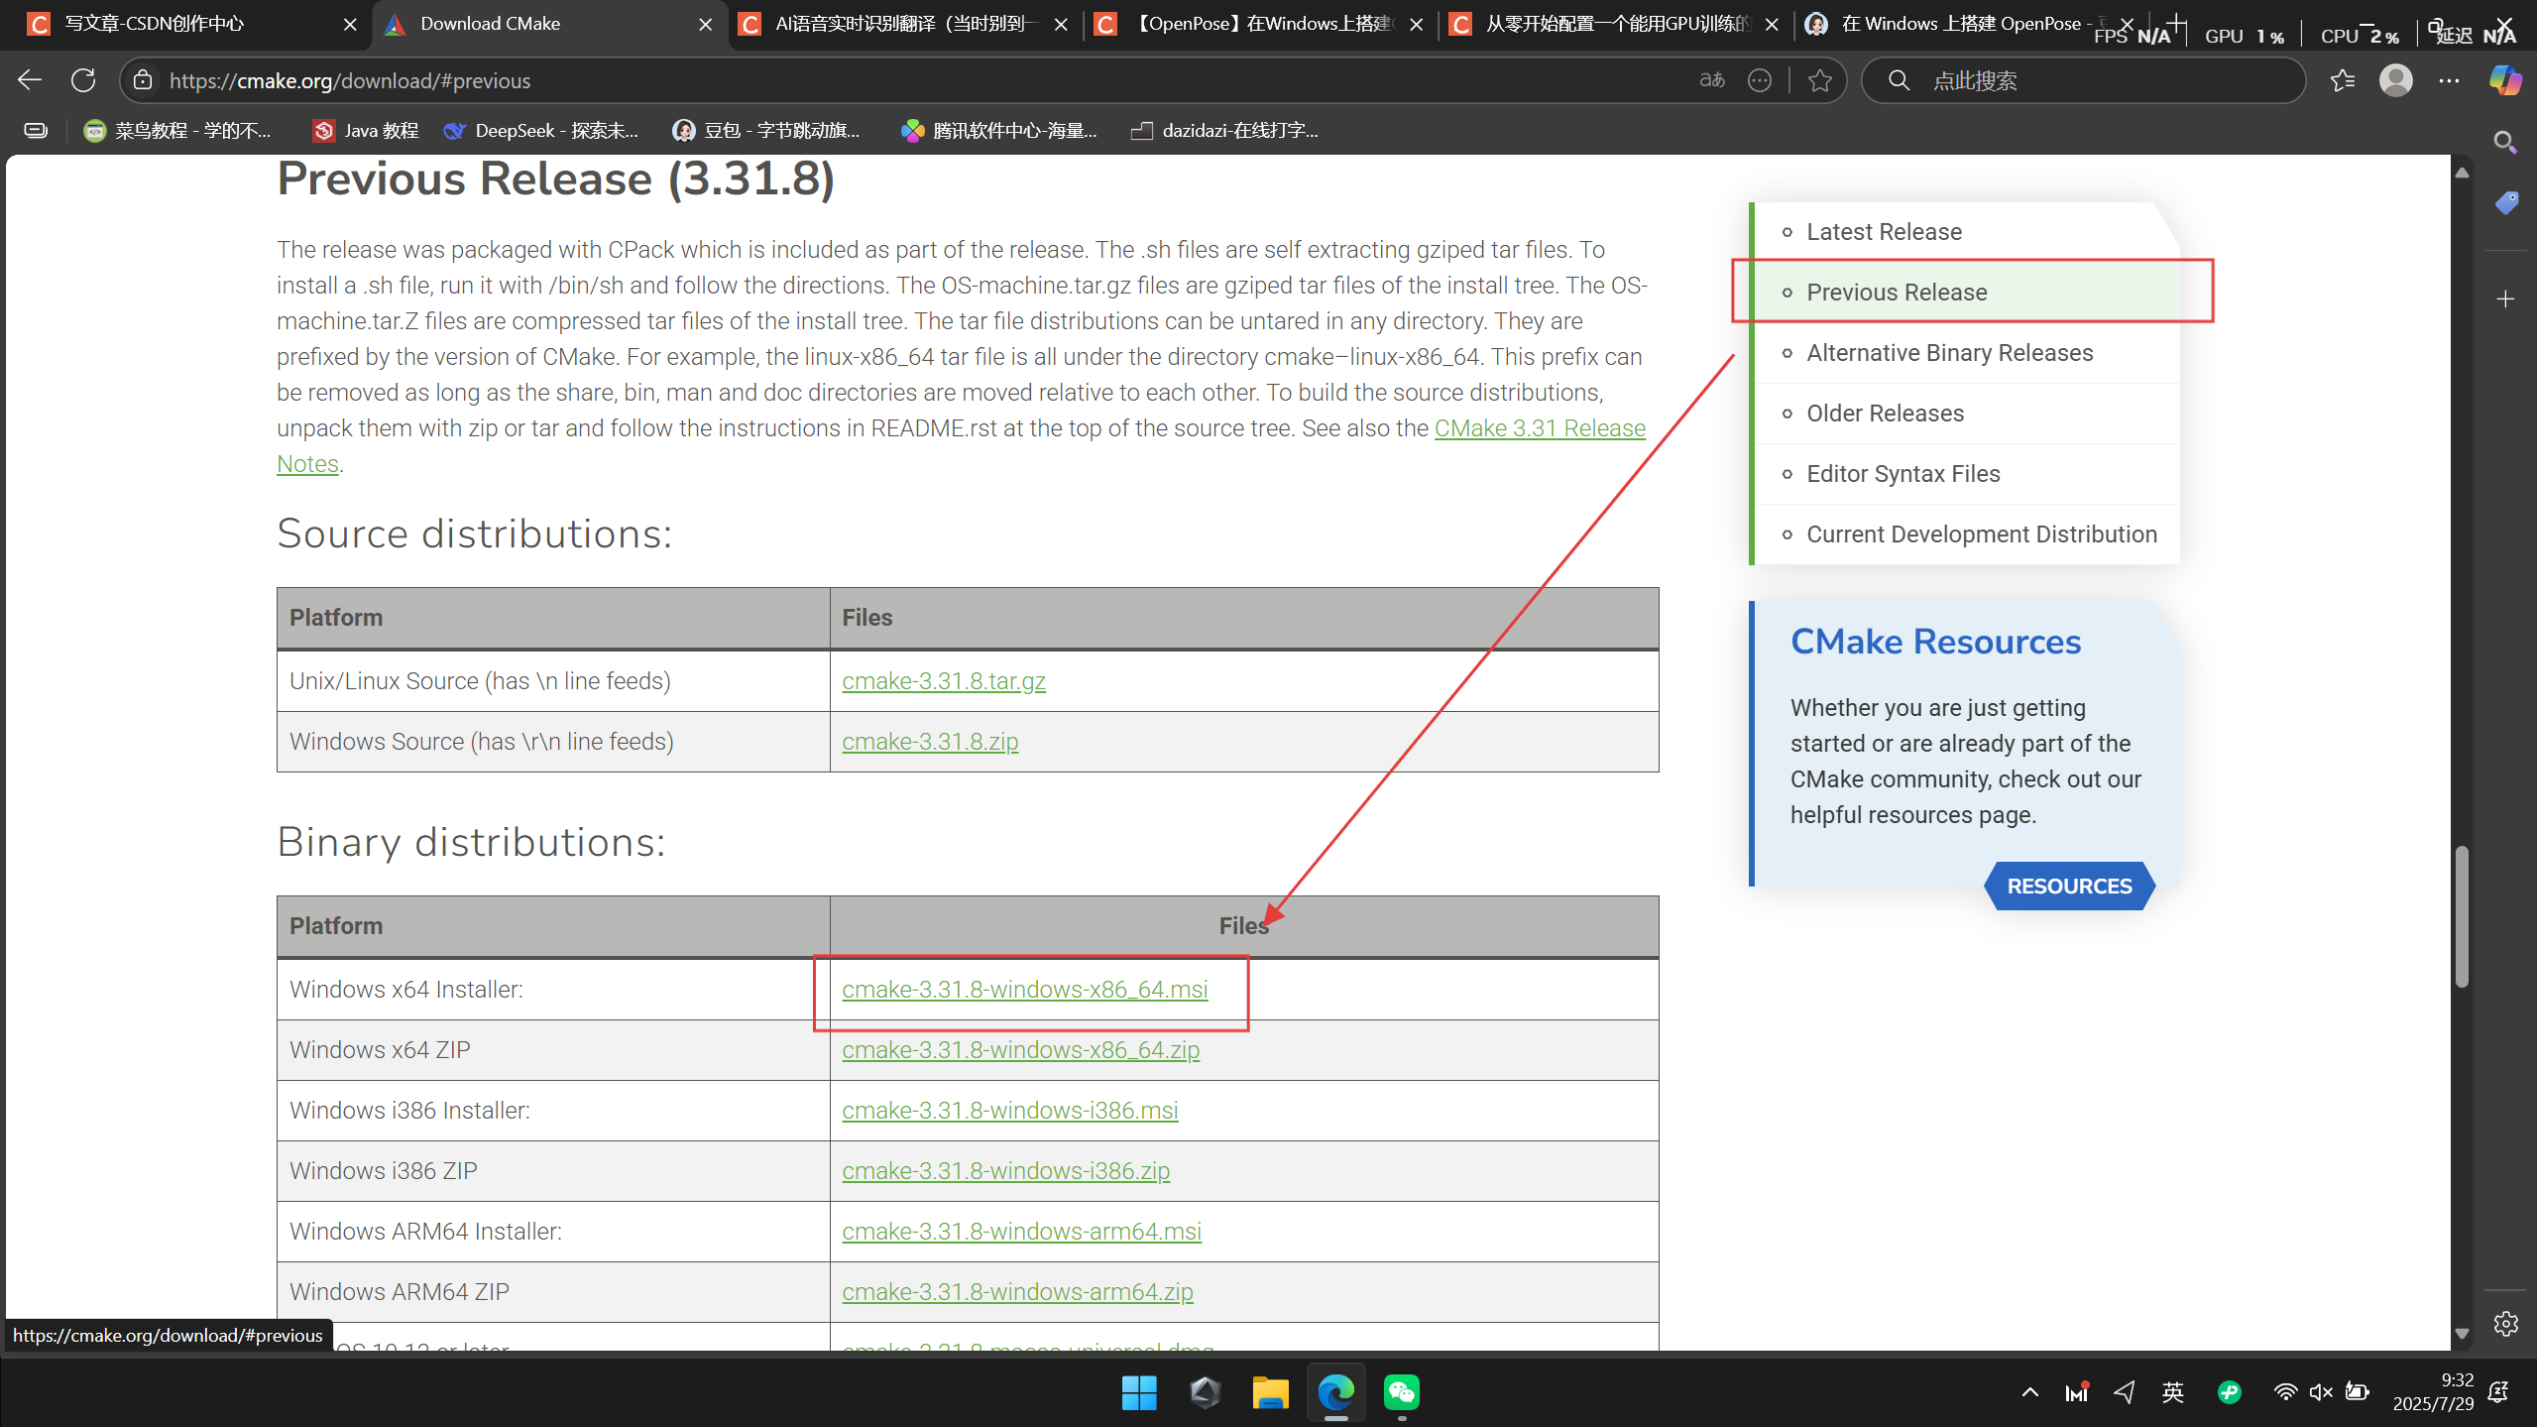The width and height of the screenshot is (2537, 1427).
Task: Open sidebar settings gear icon
Action: pos(2505,1324)
